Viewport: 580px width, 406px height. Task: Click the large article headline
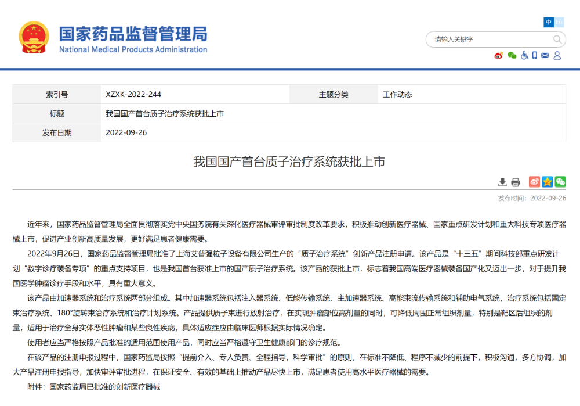click(x=289, y=162)
